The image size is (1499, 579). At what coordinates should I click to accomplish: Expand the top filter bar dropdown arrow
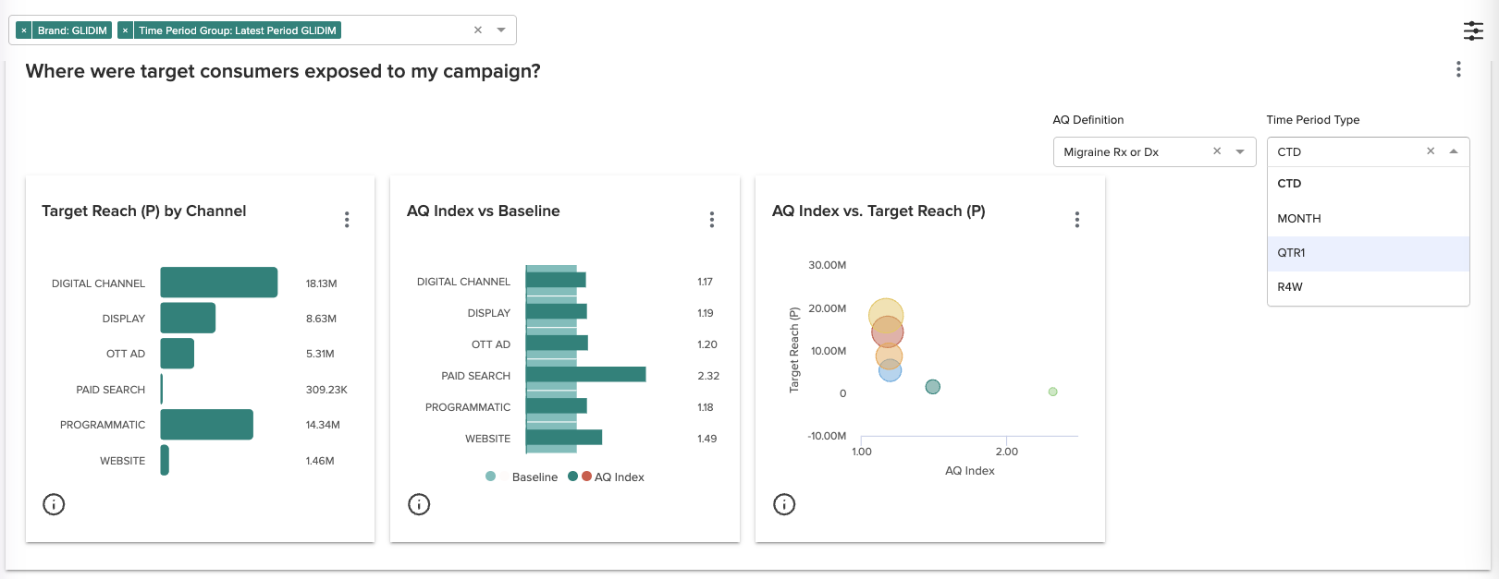point(501,30)
